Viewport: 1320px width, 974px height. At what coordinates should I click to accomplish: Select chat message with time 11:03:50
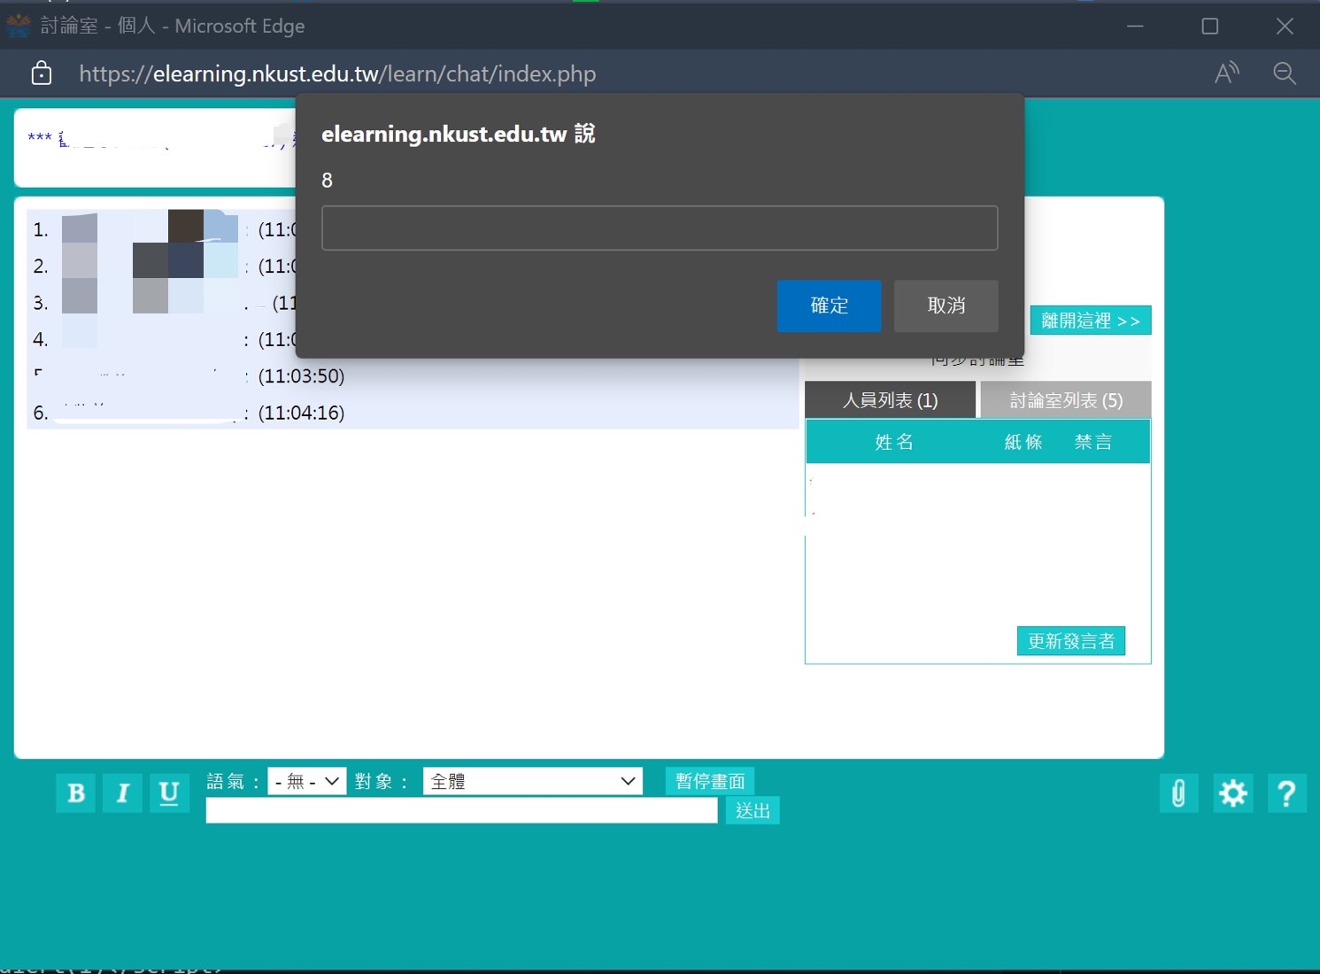click(413, 376)
